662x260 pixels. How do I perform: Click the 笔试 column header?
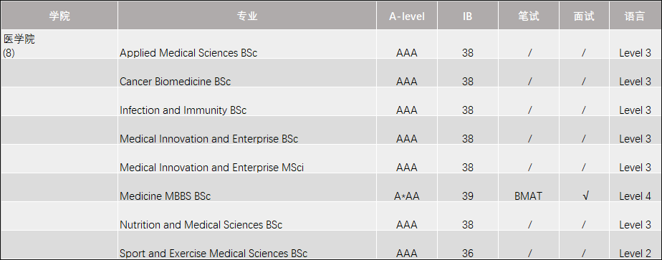529,16
